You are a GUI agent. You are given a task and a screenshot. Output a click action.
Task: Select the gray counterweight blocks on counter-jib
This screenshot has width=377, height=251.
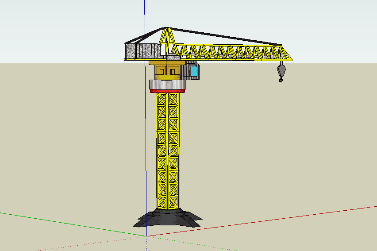pyautogui.click(x=143, y=51)
